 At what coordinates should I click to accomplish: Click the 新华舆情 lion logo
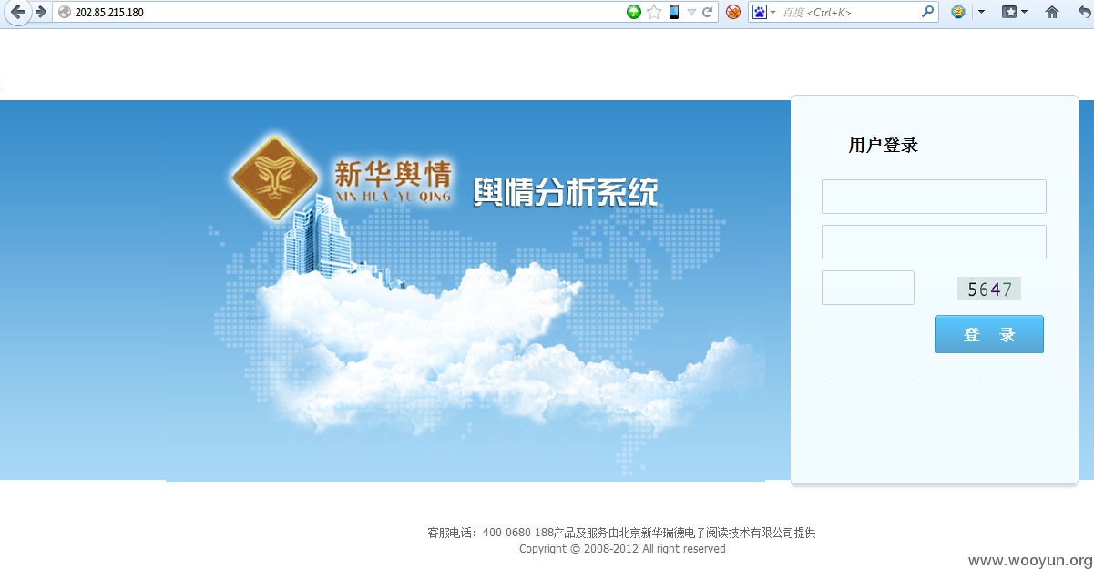point(277,178)
